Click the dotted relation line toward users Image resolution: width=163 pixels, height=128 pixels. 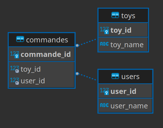[x=88, y=77]
